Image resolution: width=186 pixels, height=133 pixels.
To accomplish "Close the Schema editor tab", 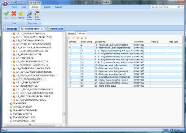I will [x=42, y=29].
